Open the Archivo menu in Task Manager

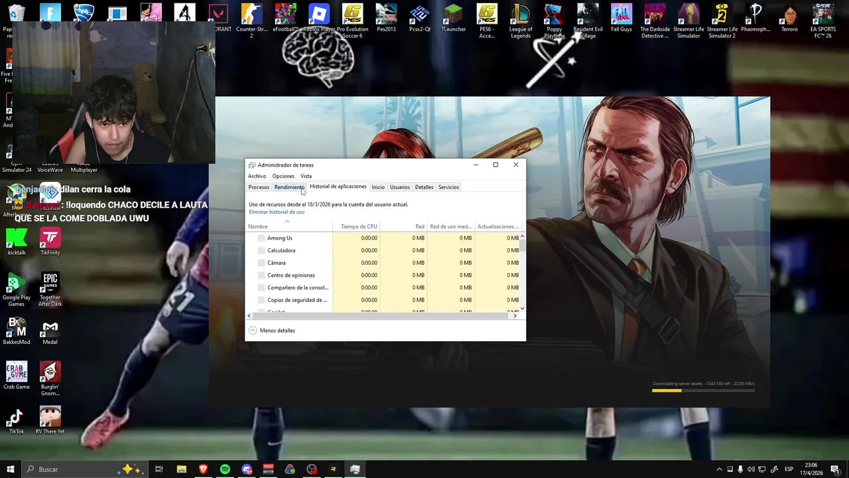pyautogui.click(x=257, y=176)
